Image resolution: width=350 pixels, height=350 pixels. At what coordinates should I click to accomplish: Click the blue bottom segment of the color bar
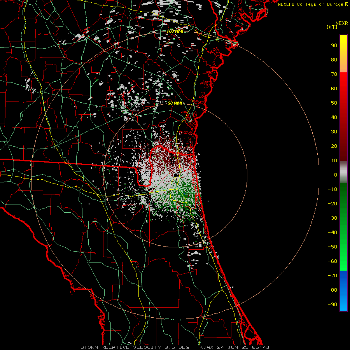[x=343, y=290]
